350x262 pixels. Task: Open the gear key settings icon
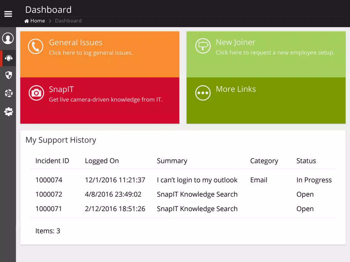coord(9,112)
